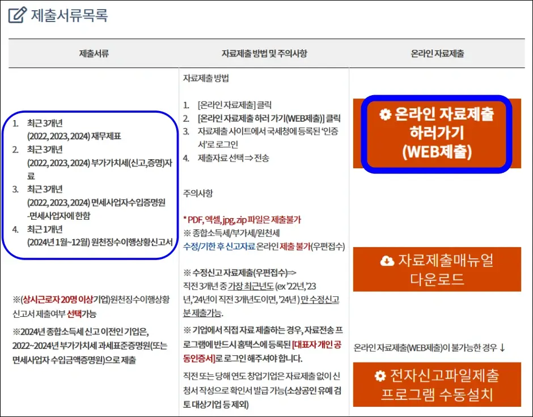Click the cloud download icon on 자료제출매뉴얼
Screen dimensions: 533x417
point(387,261)
